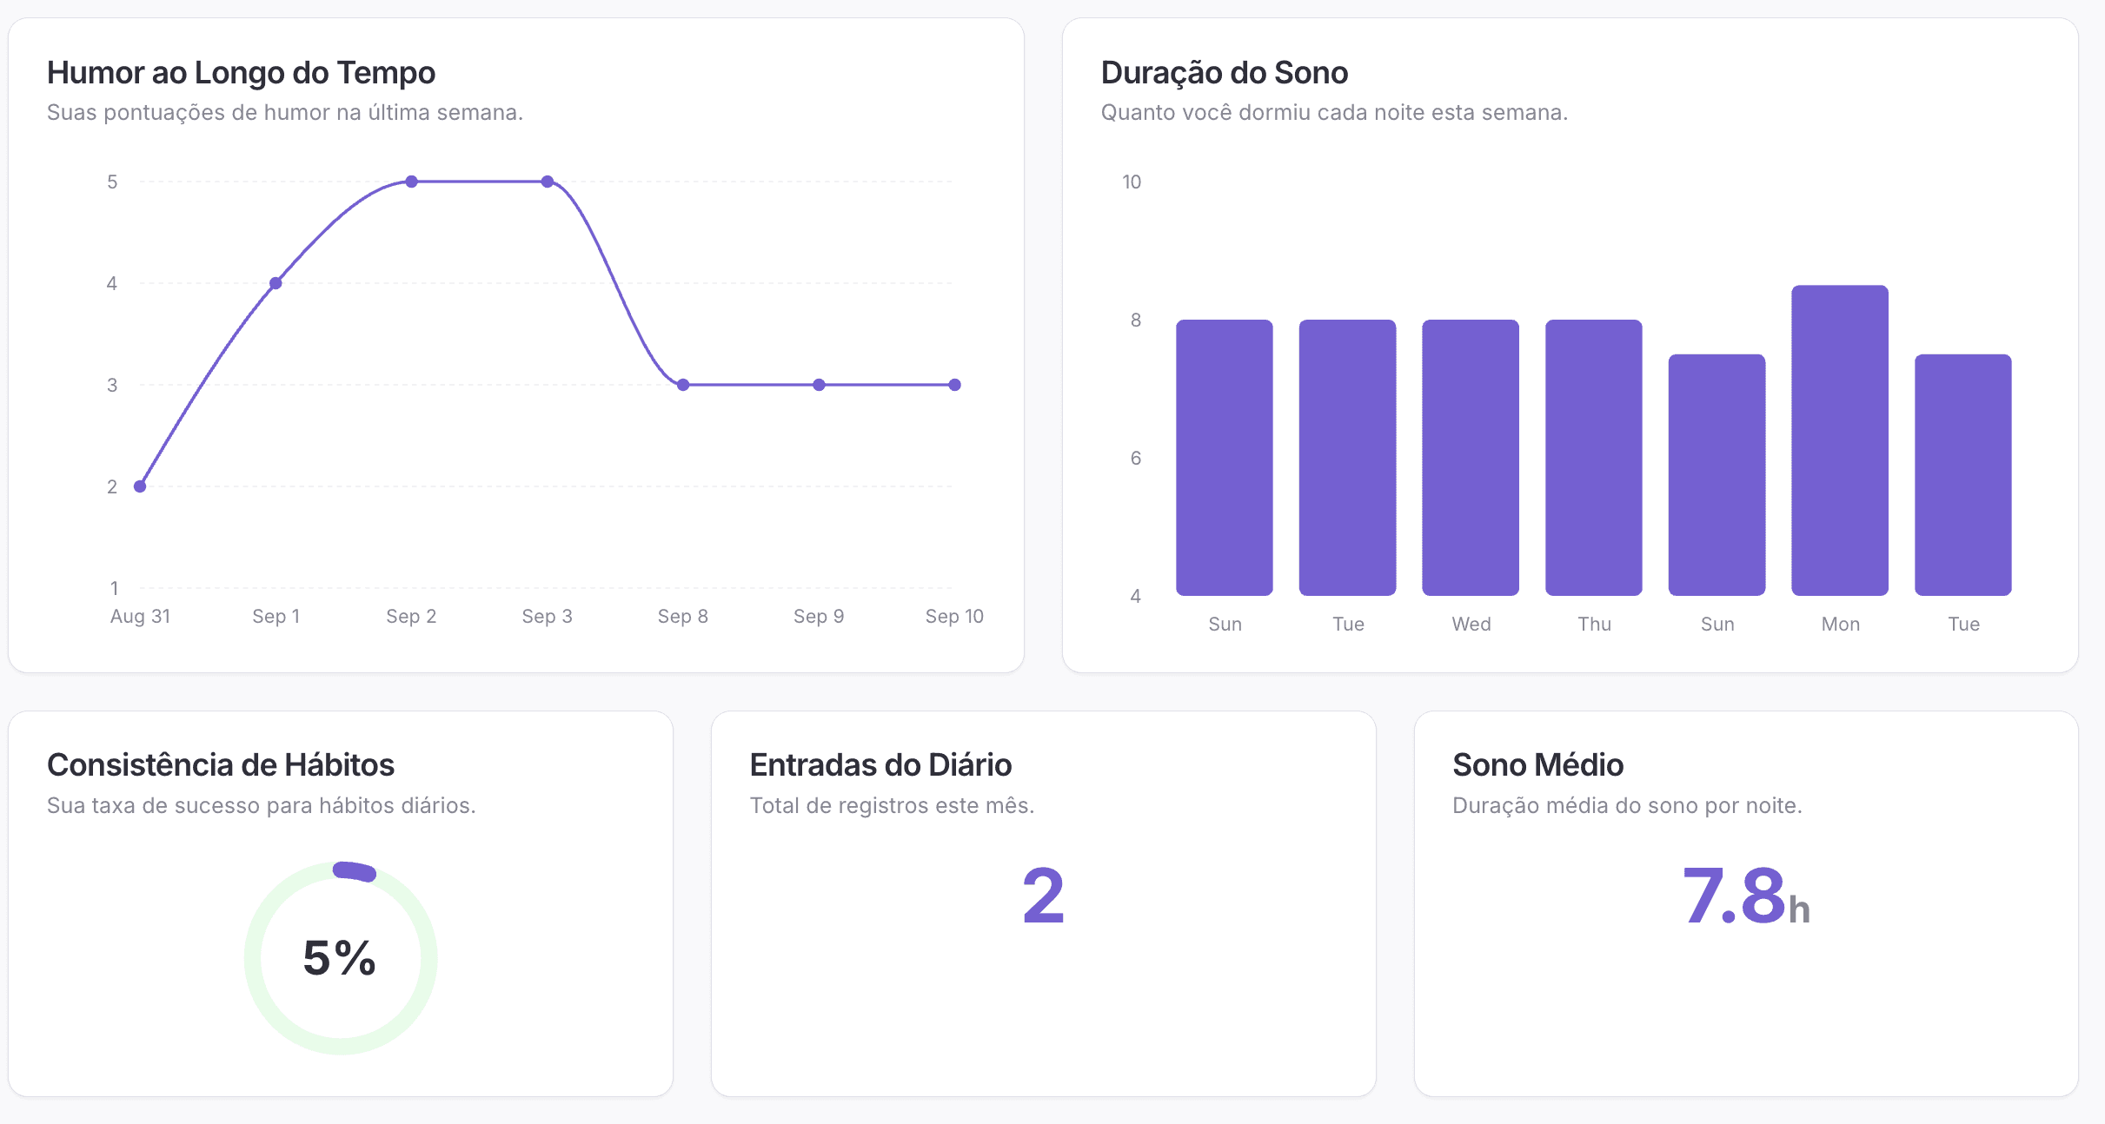
Task: Select the Sep 10 mood data point
Action: [x=954, y=385]
